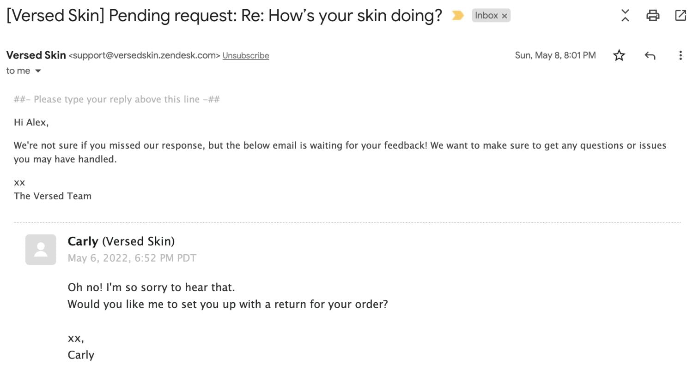The width and height of the screenshot is (693, 371).
Task: Click the Unsubscribe link
Action: click(245, 56)
